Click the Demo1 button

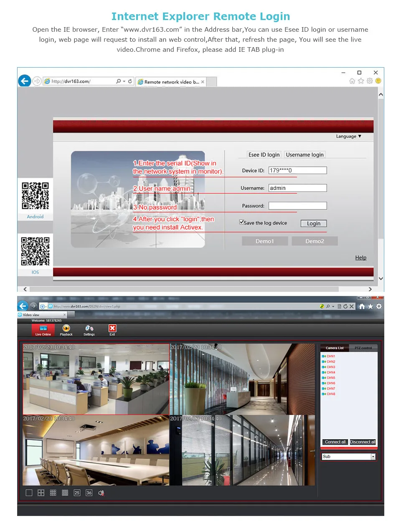pos(265,241)
